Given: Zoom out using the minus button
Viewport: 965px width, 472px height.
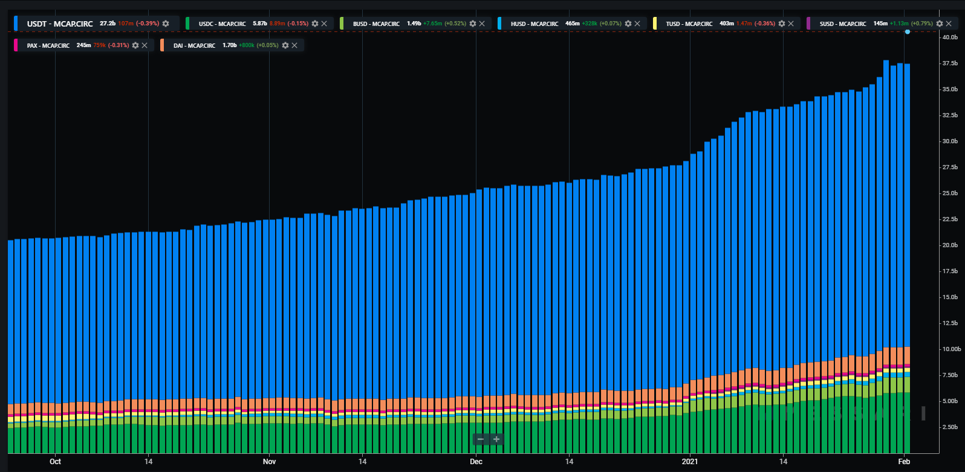Looking at the screenshot, I should 481,439.
